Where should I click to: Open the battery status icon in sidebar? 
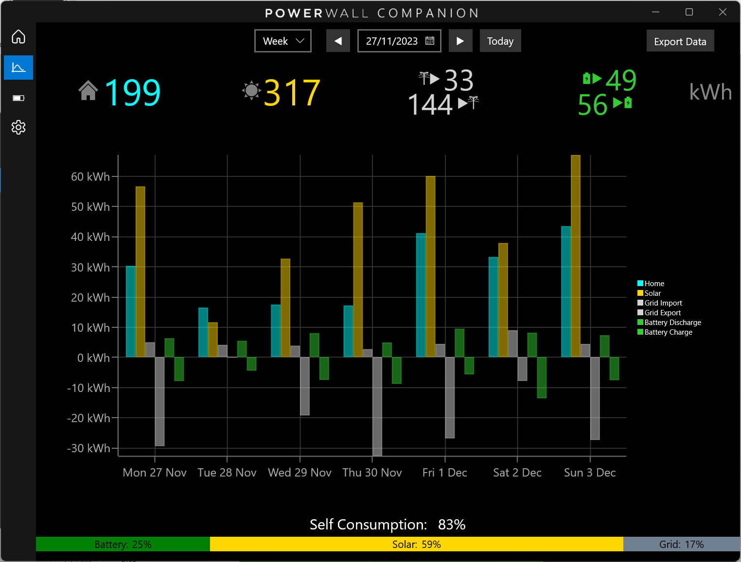coord(18,98)
